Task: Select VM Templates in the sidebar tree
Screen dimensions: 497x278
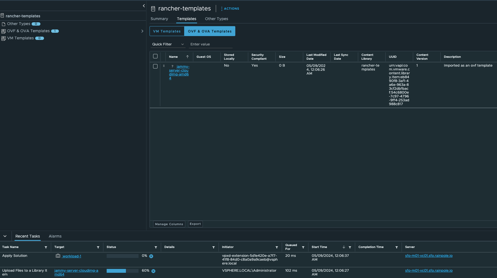Action: tap(20, 38)
